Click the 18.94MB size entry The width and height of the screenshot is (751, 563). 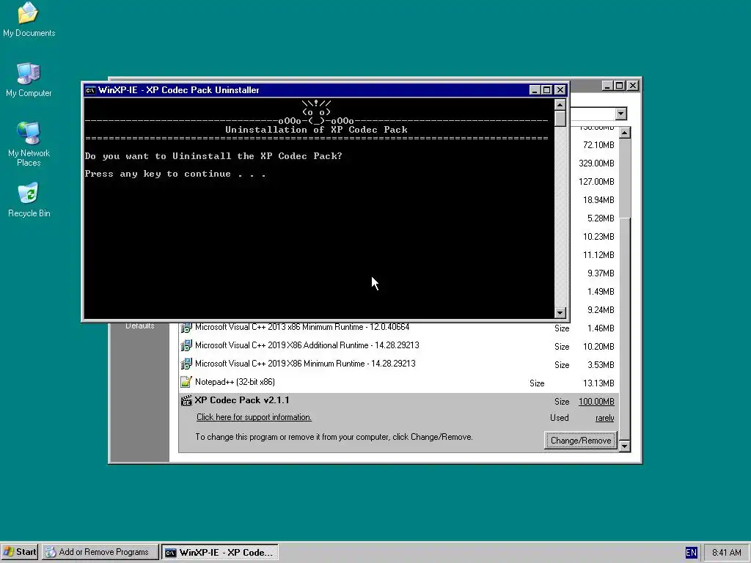click(598, 200)
